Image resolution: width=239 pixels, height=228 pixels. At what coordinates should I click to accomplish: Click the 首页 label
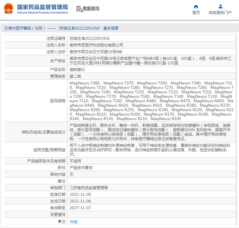pyautogui.click(x=196, y=13)
